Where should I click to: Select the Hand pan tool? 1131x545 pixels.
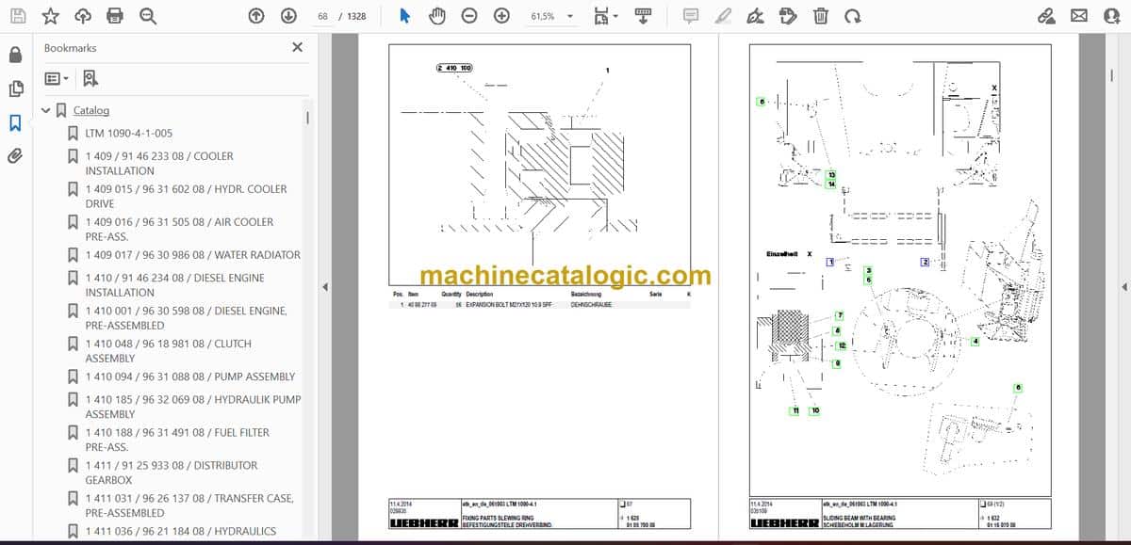tap(437, 16)
